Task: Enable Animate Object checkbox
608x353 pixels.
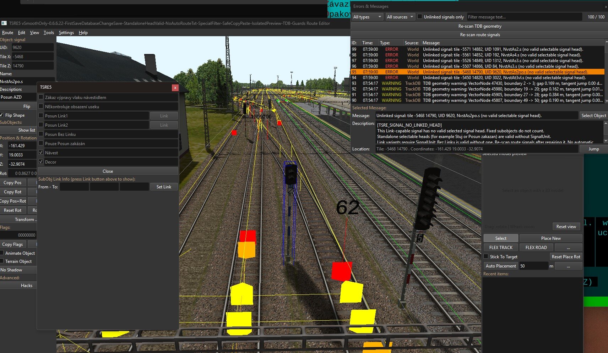Action: [x=2, y=253]
